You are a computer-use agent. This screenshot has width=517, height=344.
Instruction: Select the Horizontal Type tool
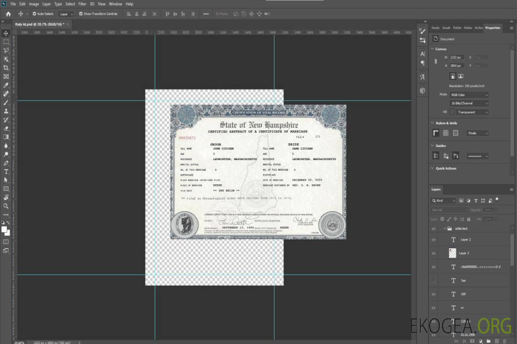pyautogui.click(x=6, y=172)
